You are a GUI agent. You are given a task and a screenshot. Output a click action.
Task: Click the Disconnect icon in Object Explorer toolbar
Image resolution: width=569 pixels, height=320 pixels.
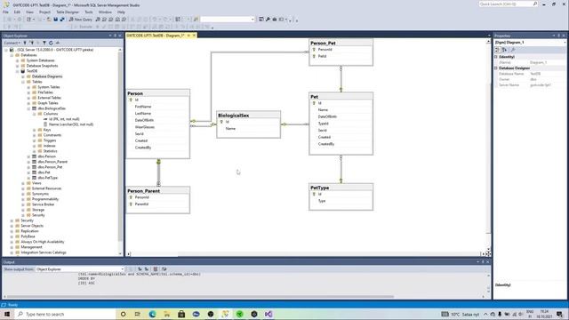[x=32, y=43]
